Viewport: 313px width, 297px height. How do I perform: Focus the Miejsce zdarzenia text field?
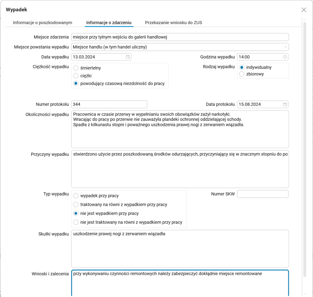click(x=180, y=37)
